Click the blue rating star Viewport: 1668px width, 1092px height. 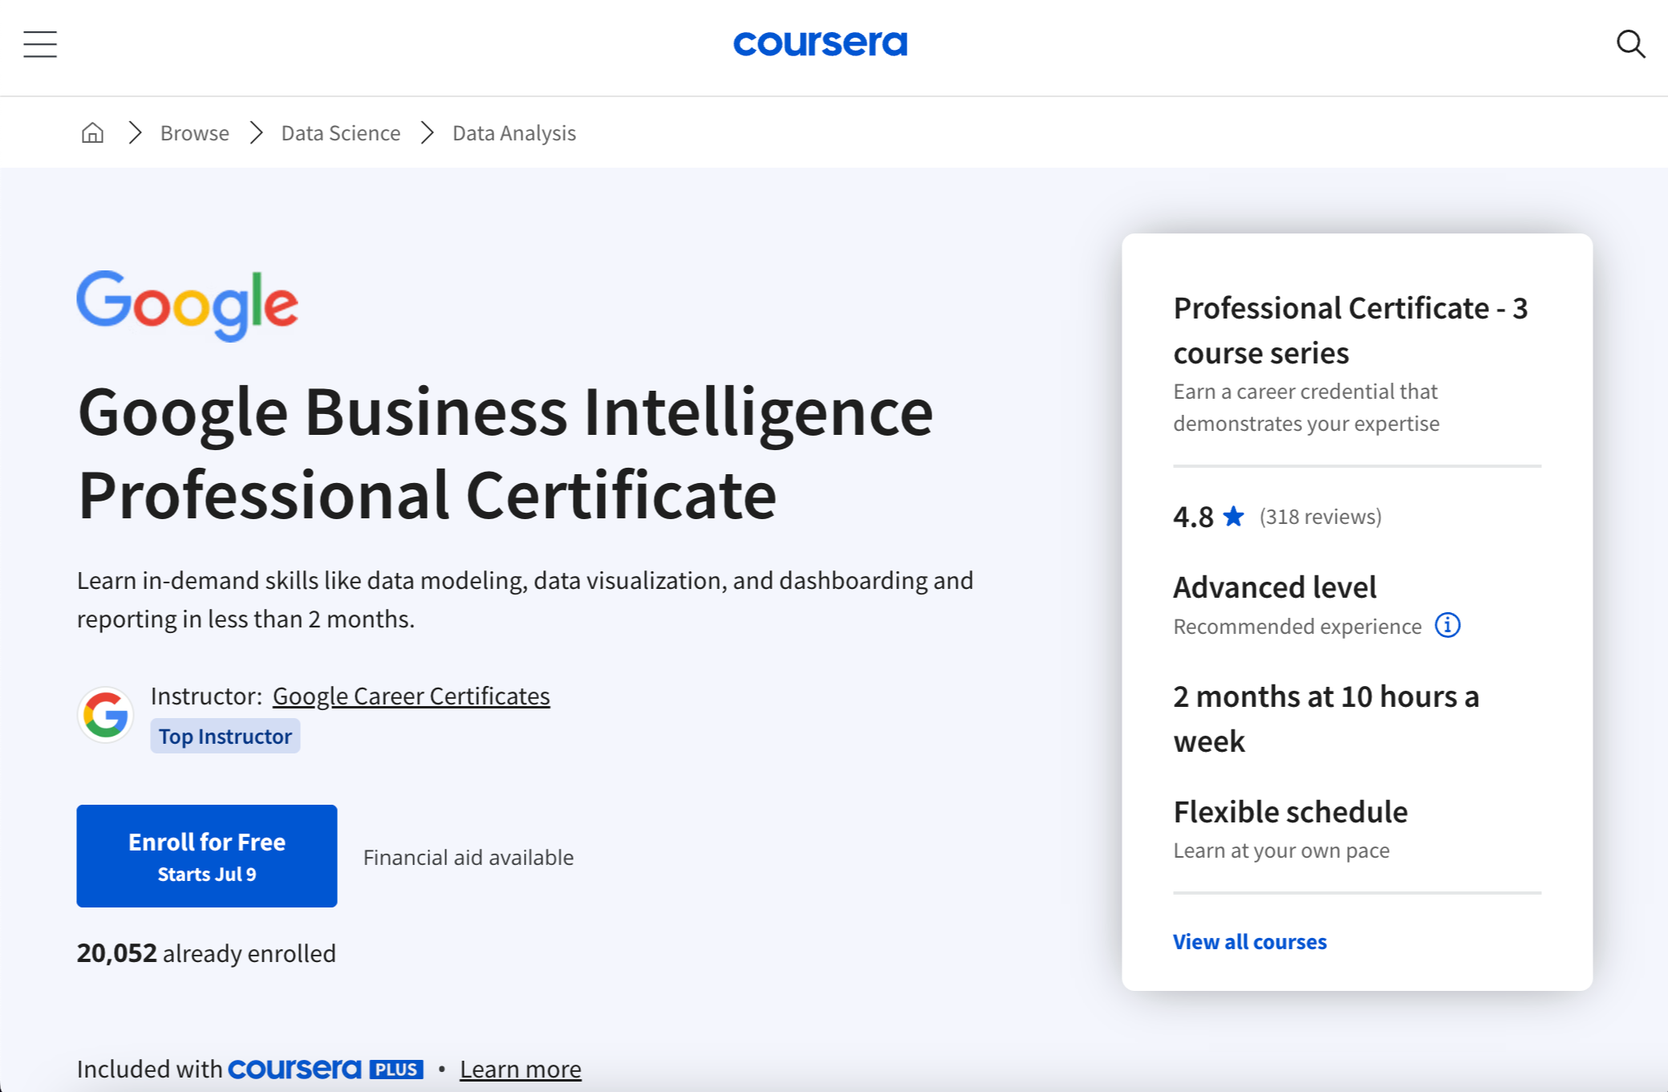point(1233,516)
